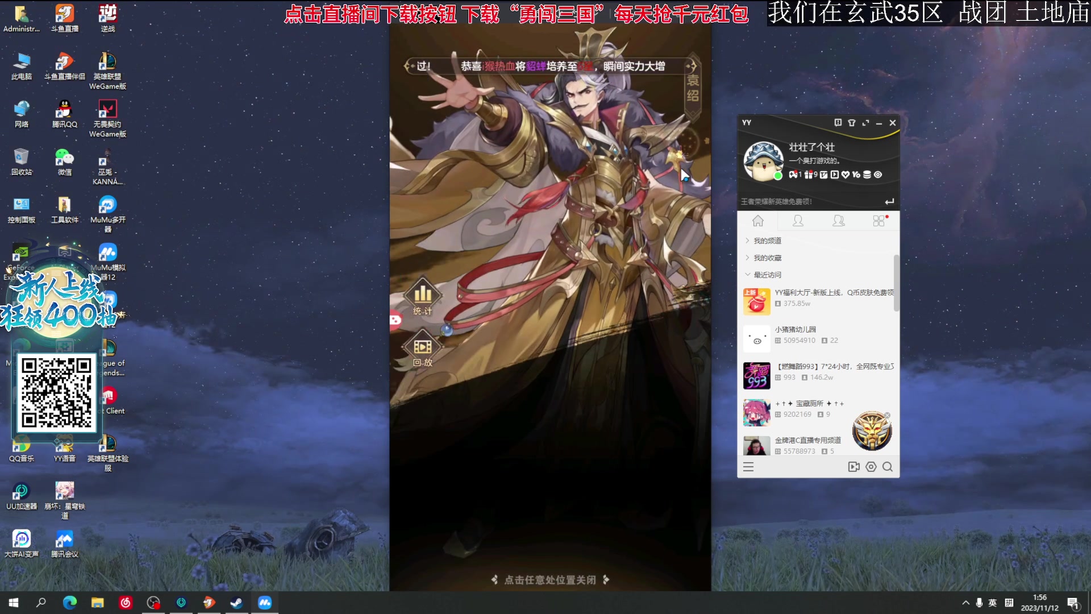Image resolution: width=1091 pixels, height=614 pixels.
Task: Switch to the YY home tab
Action: click(x=758, y=221)
